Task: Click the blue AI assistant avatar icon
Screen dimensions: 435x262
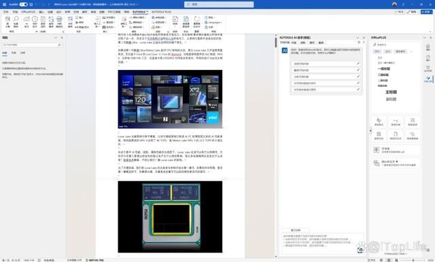Action: (x=285, y=50)
